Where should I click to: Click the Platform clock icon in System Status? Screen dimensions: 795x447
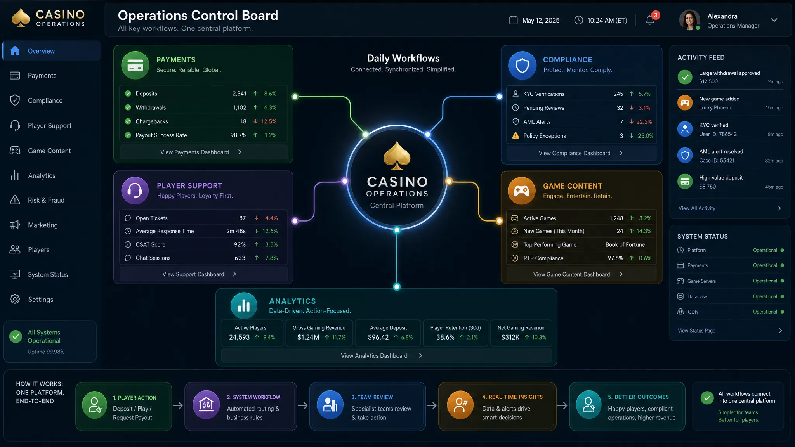click(680, 250)
